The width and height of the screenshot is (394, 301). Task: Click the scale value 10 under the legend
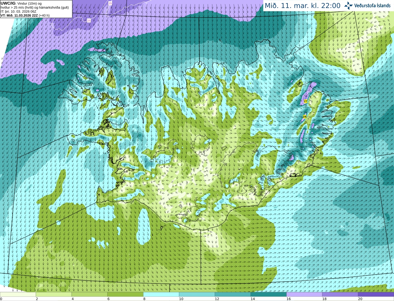coord(181,299)
